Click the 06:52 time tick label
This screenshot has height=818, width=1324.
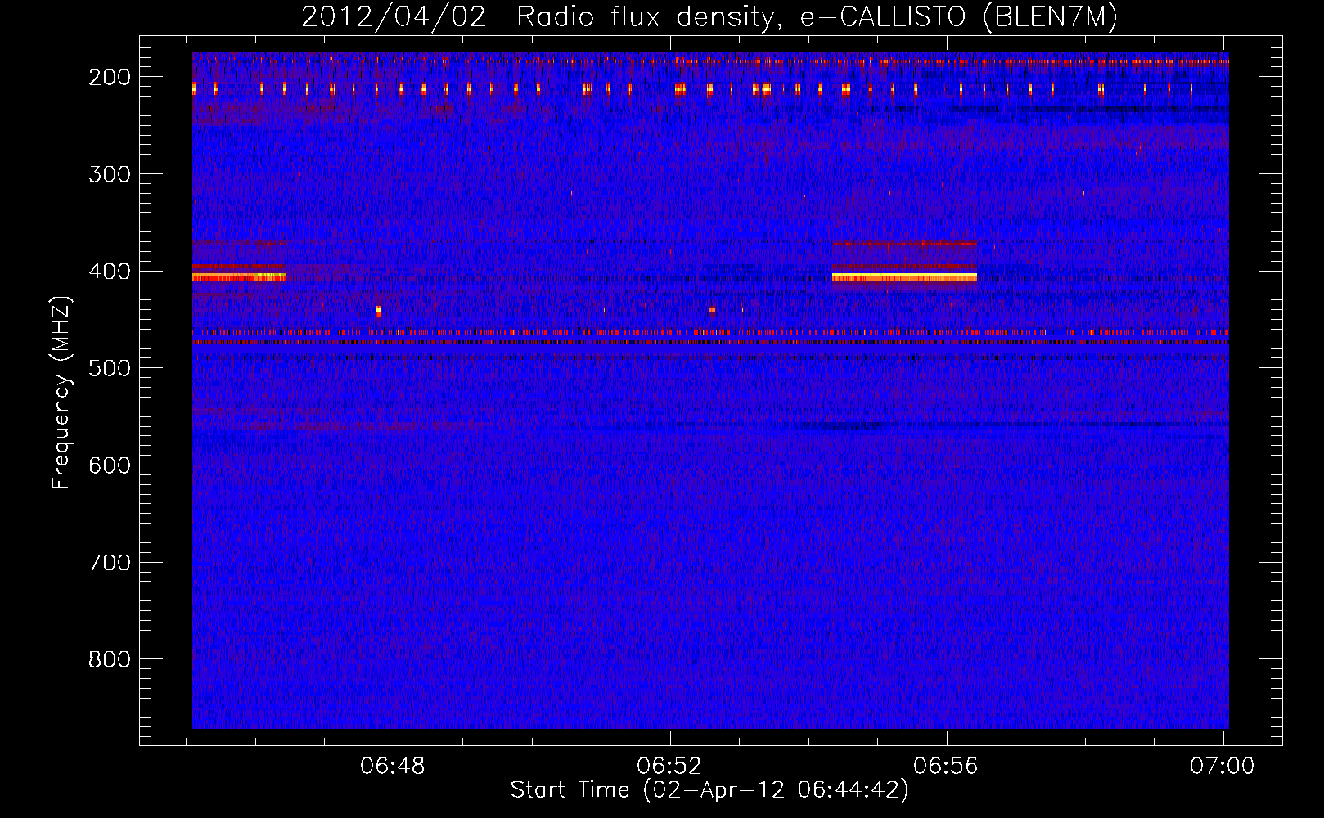669,766
